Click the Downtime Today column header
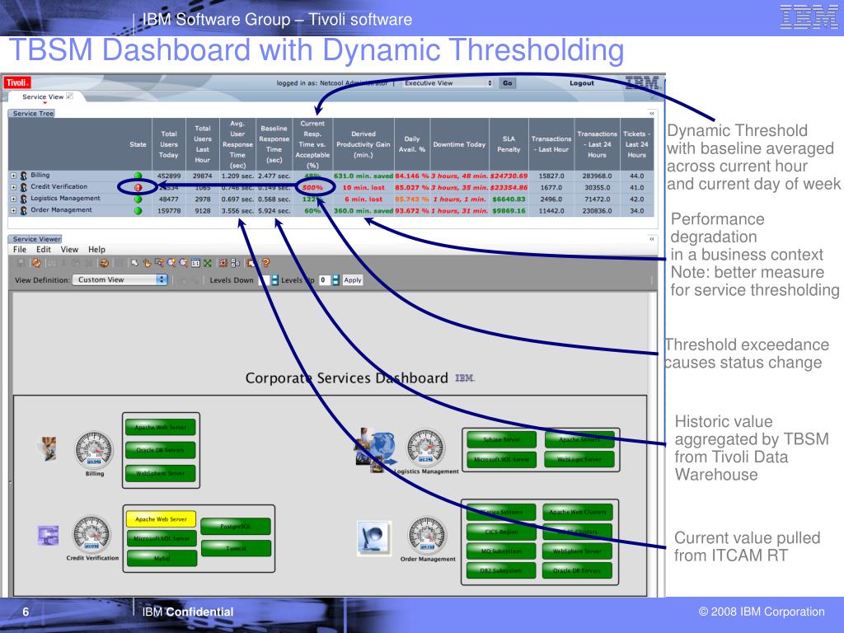The image size is (844, 633). [x=459, y=144]
